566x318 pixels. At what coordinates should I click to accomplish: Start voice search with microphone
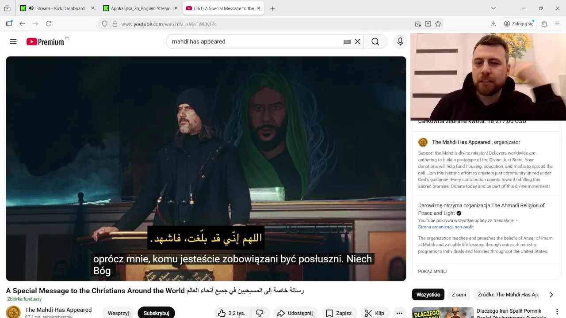point(400,42)
